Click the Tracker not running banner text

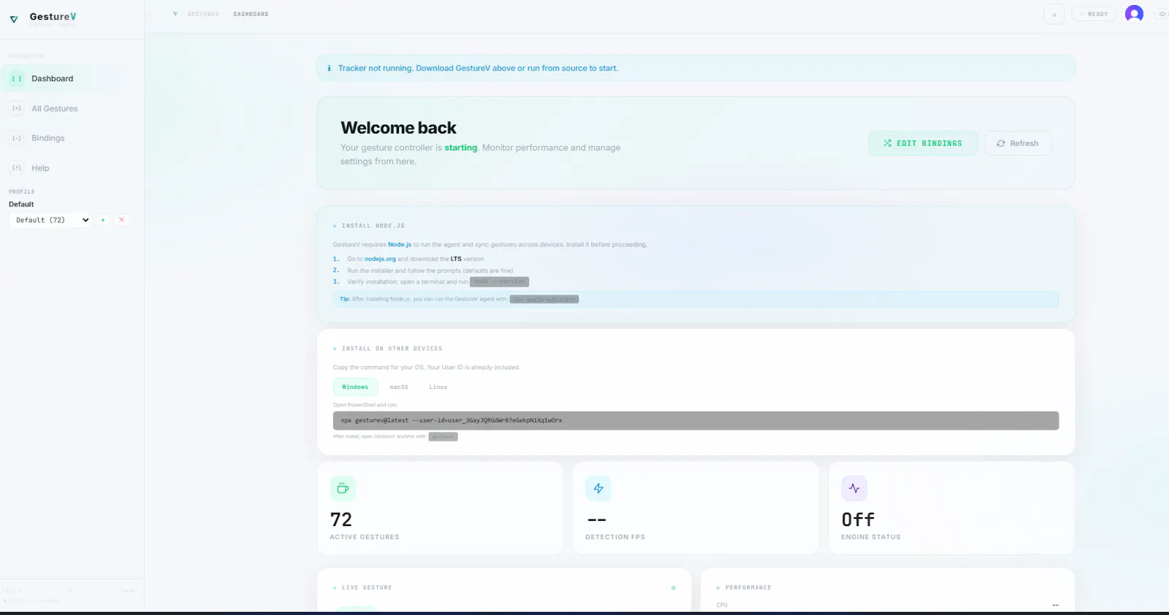478,68
